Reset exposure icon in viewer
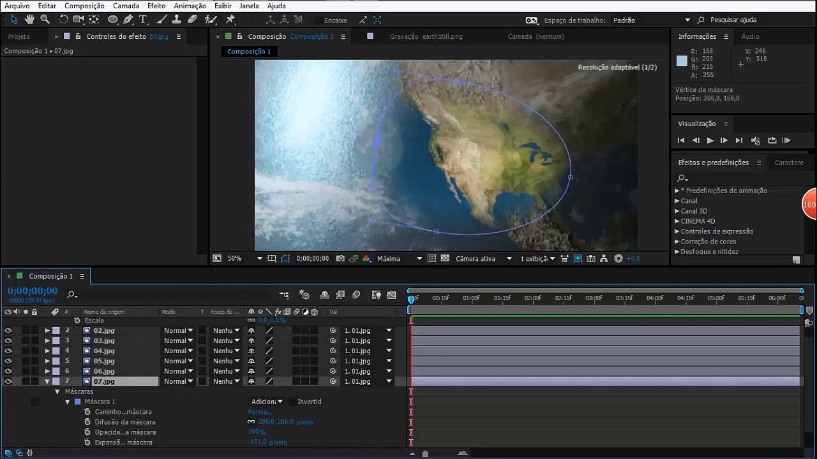This screenshot has width=817, height=459. [618, 259]
